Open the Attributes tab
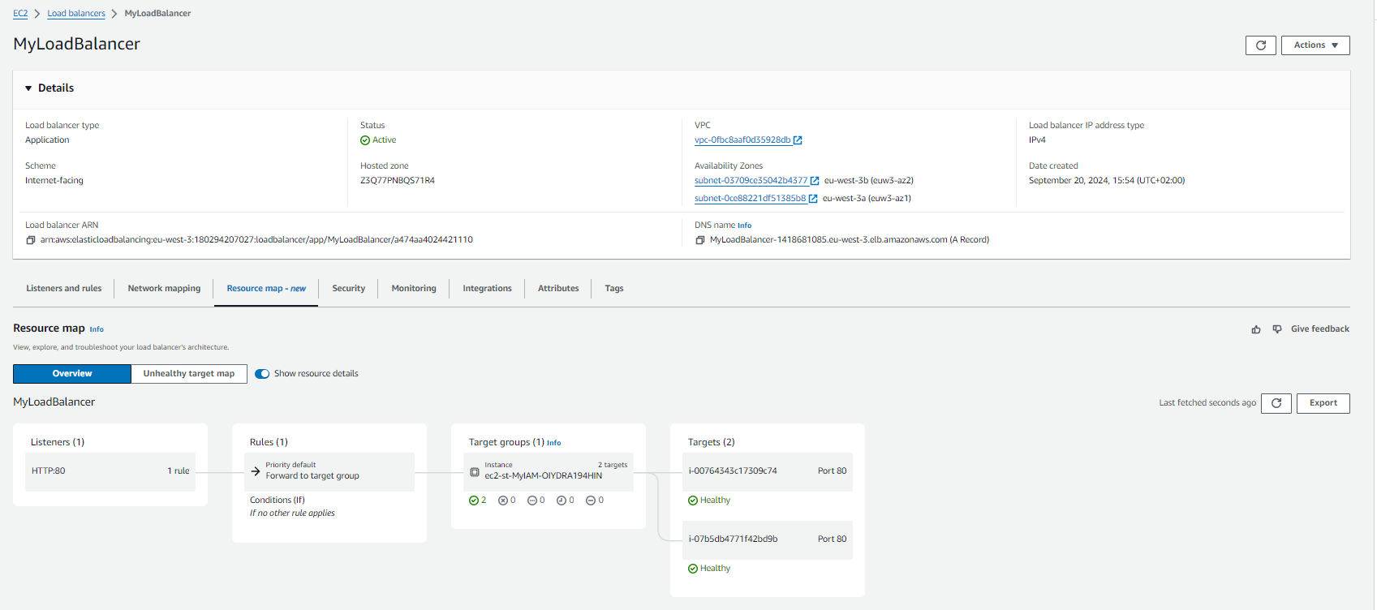 [558, 289]
